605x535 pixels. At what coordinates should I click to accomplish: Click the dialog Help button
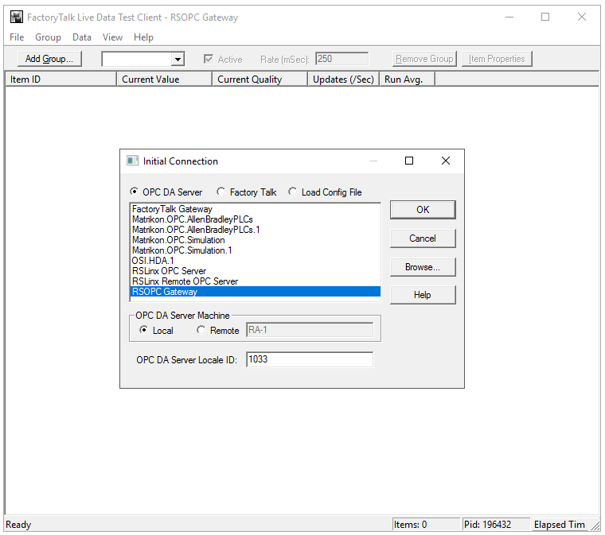(x=423, y=295)
